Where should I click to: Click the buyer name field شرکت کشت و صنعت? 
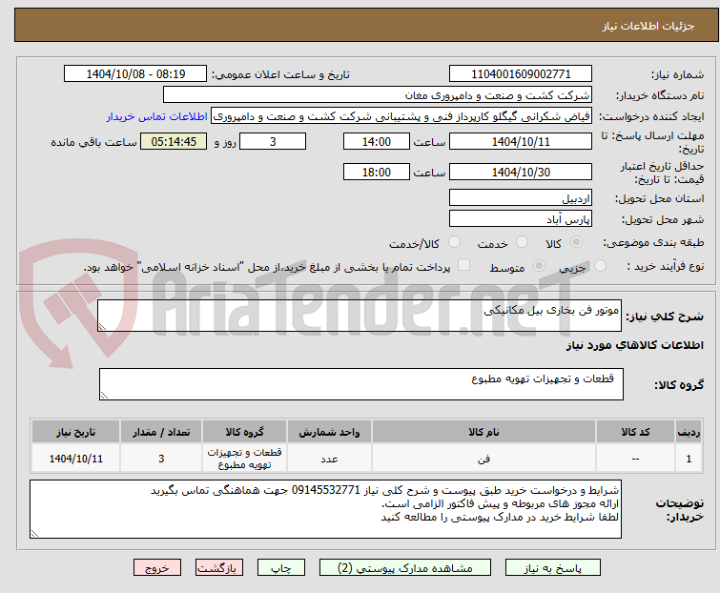(x=378, y=95)
